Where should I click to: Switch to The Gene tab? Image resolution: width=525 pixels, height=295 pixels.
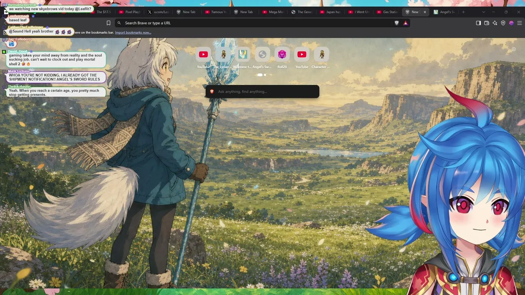point(301,12)
